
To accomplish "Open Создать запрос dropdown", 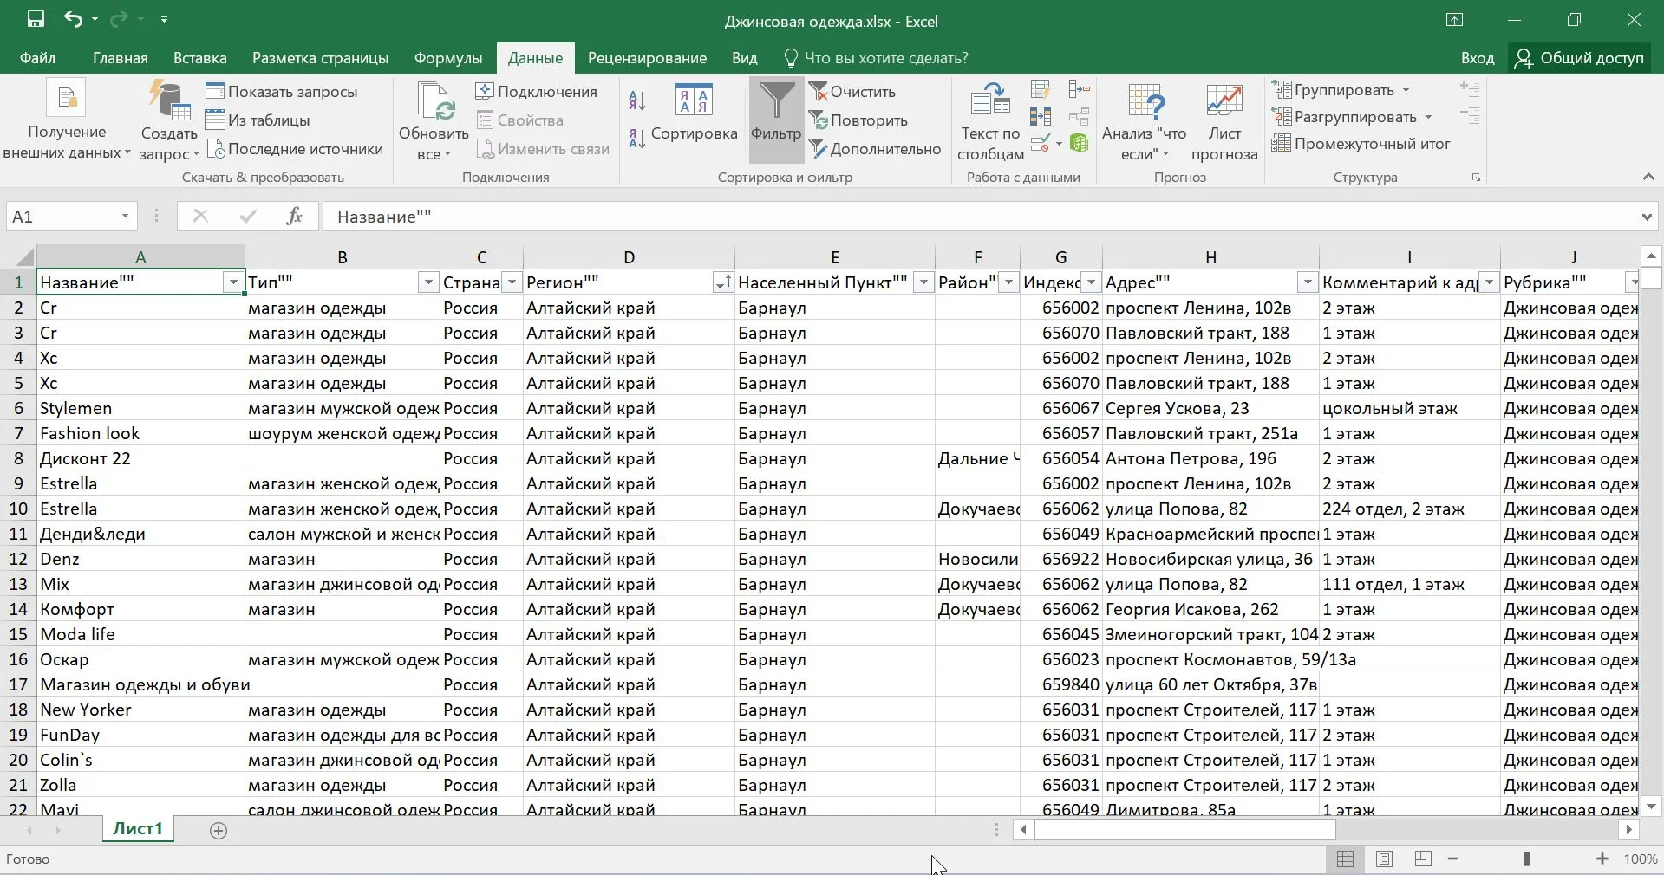I will click(169, 153).
